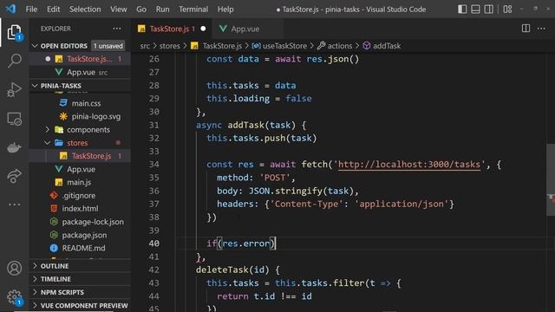Open the Search view in activity bar
The image size is (555, 312).
click(x=14, y=61)
